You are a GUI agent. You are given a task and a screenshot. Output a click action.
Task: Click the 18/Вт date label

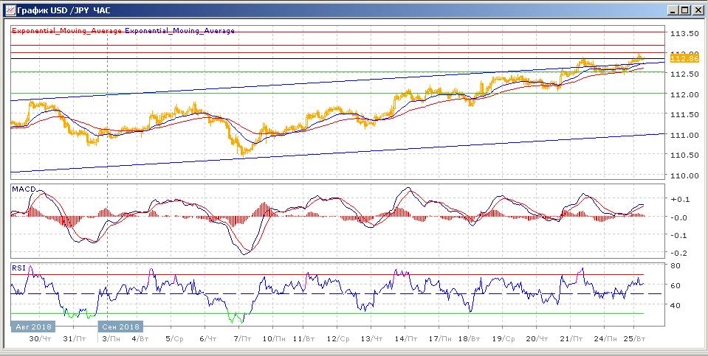470,338
